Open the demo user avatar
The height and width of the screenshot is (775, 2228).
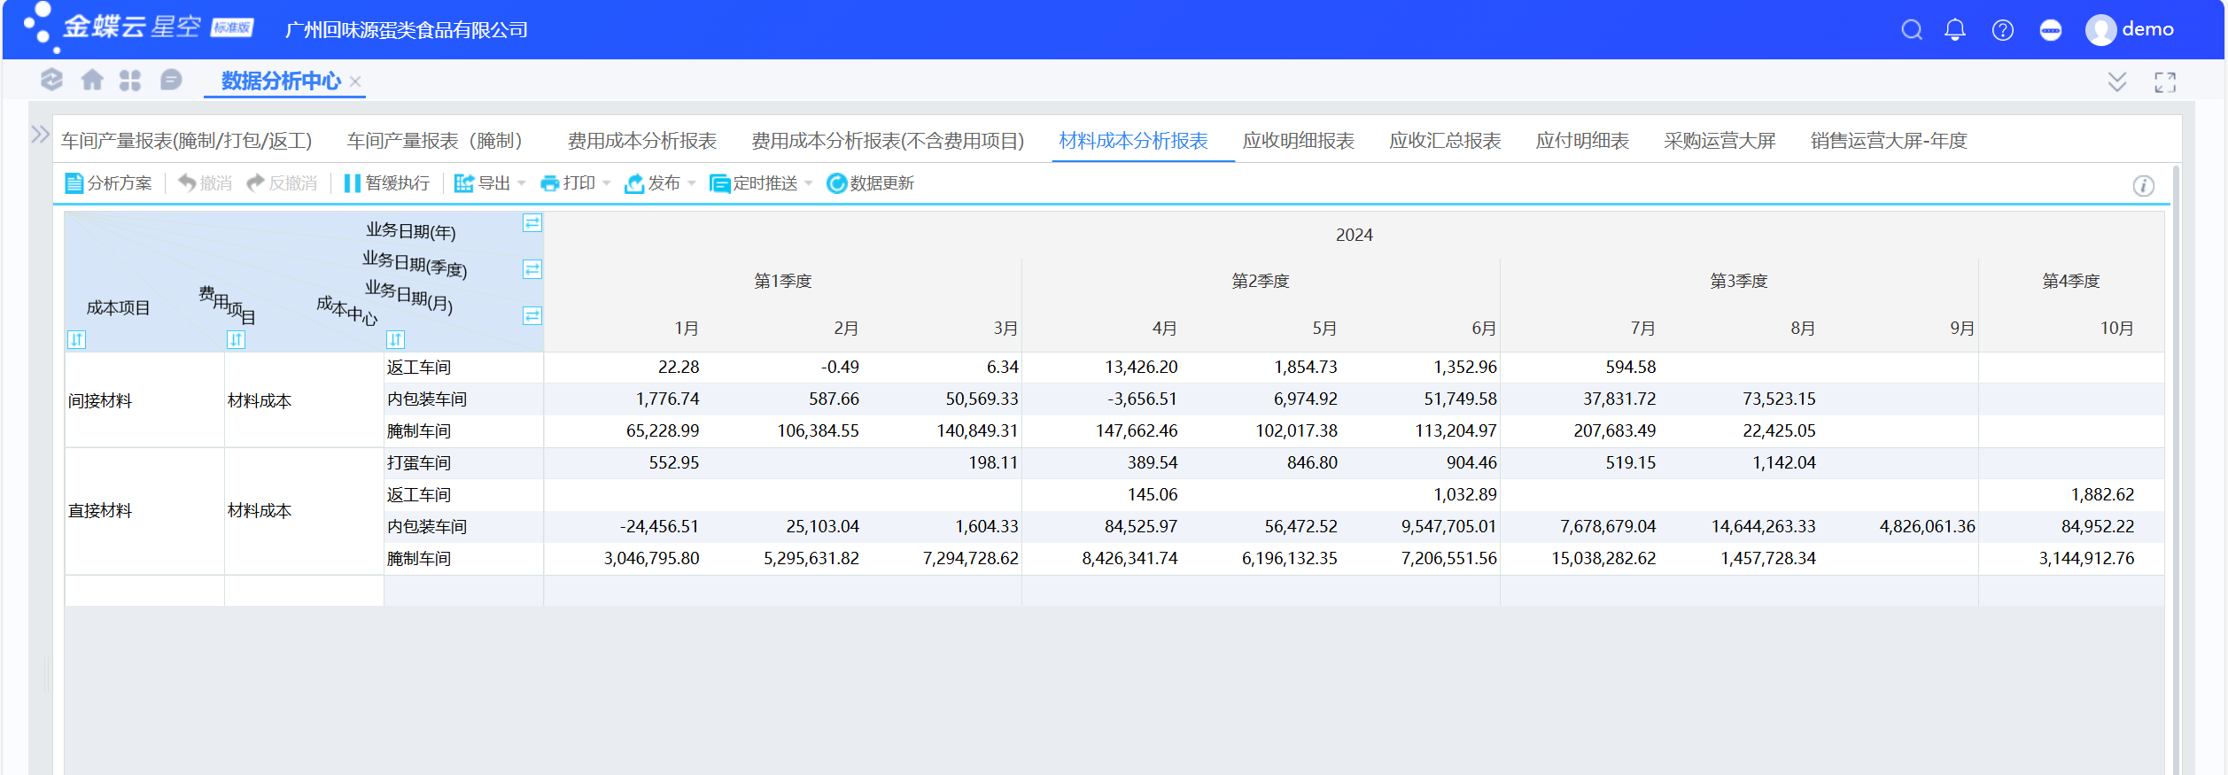(2100, 30)
